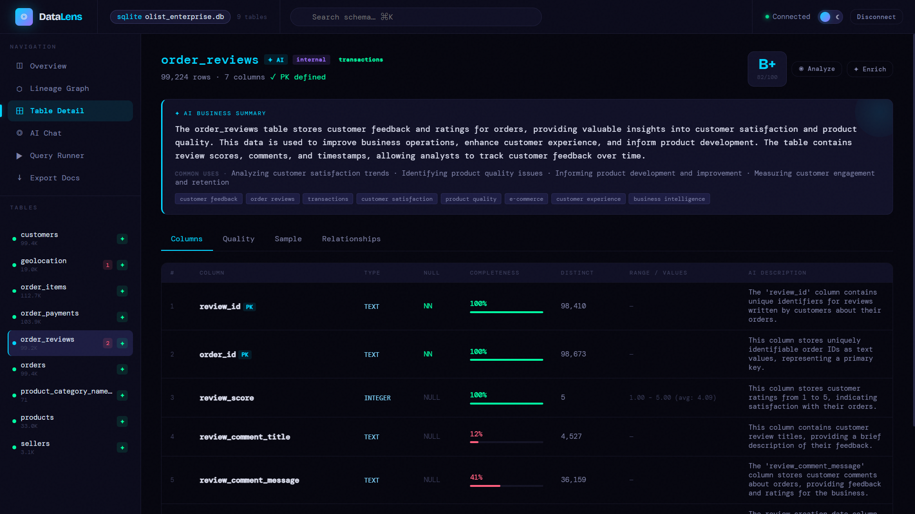
Task: Click the 'customer feedback' keyword tag
Action: 209,199
